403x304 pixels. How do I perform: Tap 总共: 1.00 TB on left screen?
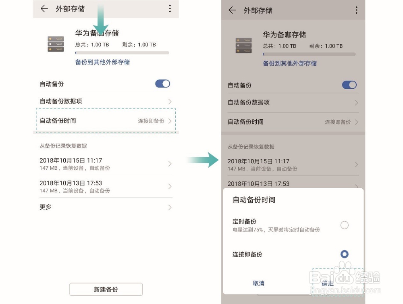92,44
